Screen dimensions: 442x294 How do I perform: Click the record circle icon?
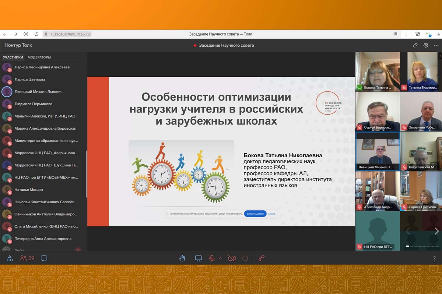(x=245, y=258)
